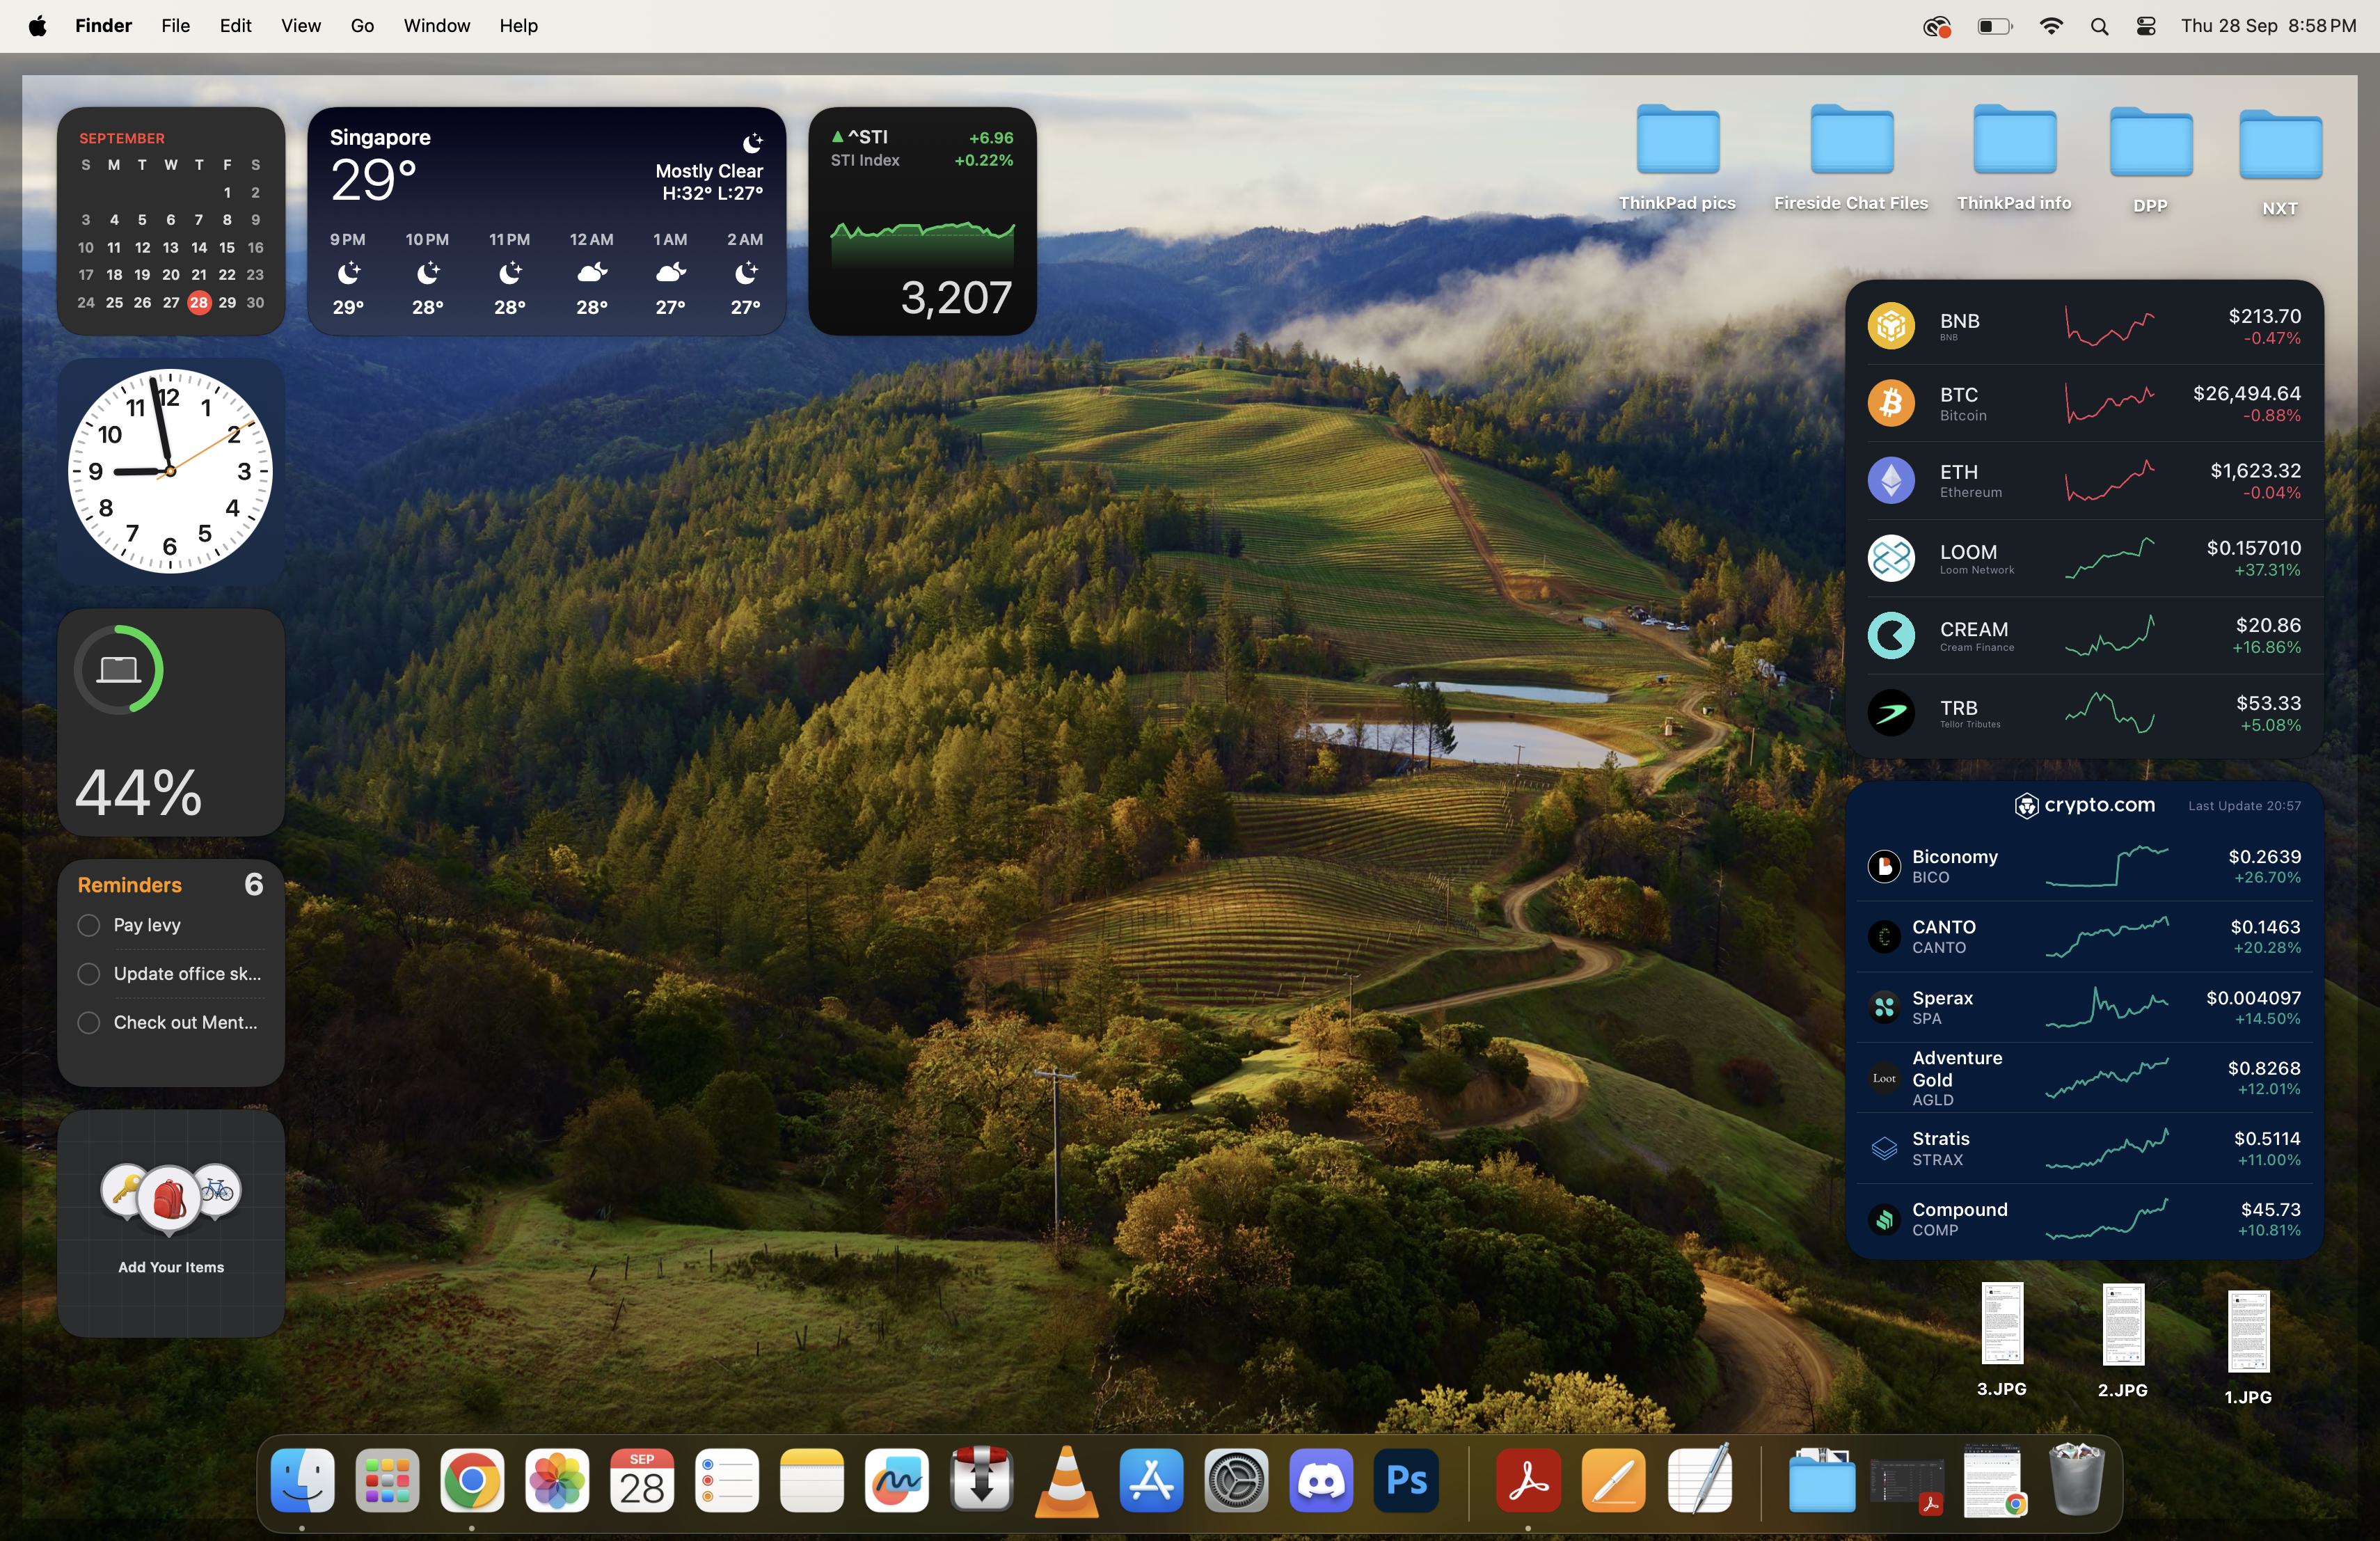Select the TRB Tellor Tributes row

coord(2084,713)
